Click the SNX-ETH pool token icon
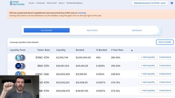Viewport: 175px width, 98px height. [x=20, y=66]
